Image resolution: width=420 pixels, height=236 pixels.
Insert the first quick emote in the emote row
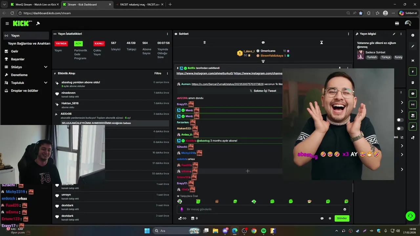[179, 201]
